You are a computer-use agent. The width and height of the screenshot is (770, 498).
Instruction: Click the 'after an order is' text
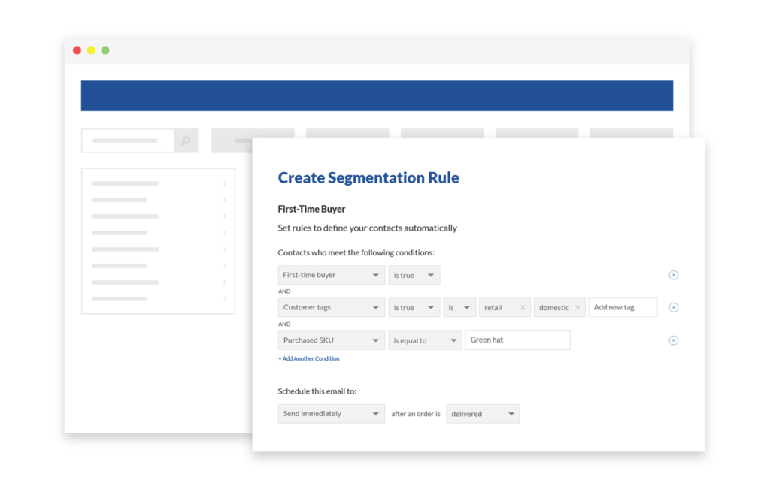click(x=415, y=414)
